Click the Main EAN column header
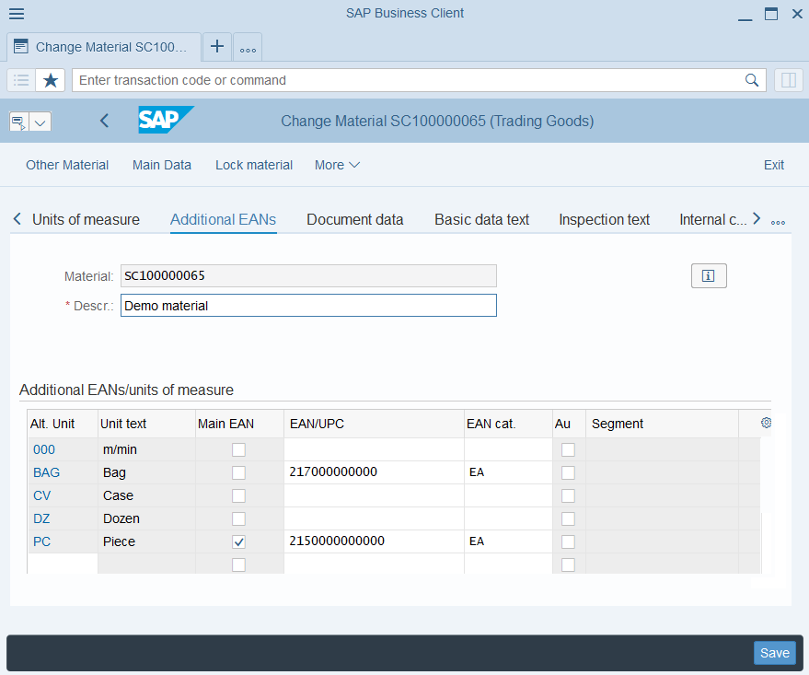This screenshot has width=809, height=675. click(x=239, y=424)
